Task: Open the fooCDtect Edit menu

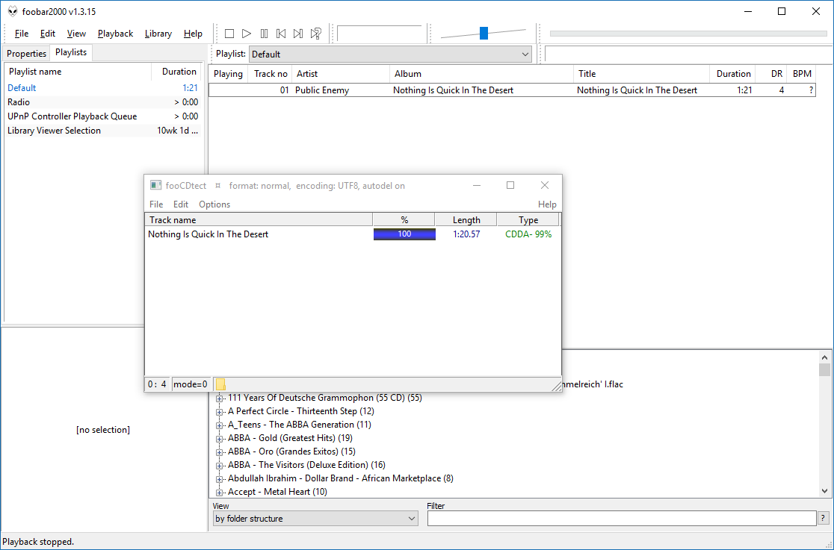Action: coord(181,204)
